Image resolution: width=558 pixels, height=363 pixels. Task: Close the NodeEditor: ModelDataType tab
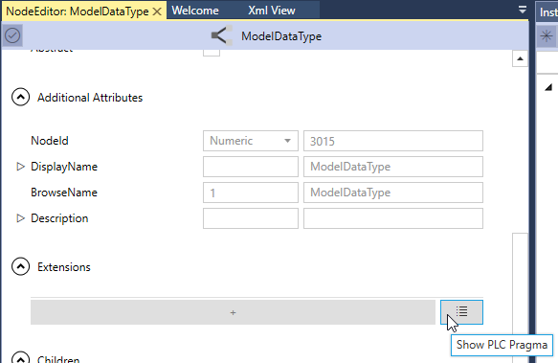tap(157, 11)
